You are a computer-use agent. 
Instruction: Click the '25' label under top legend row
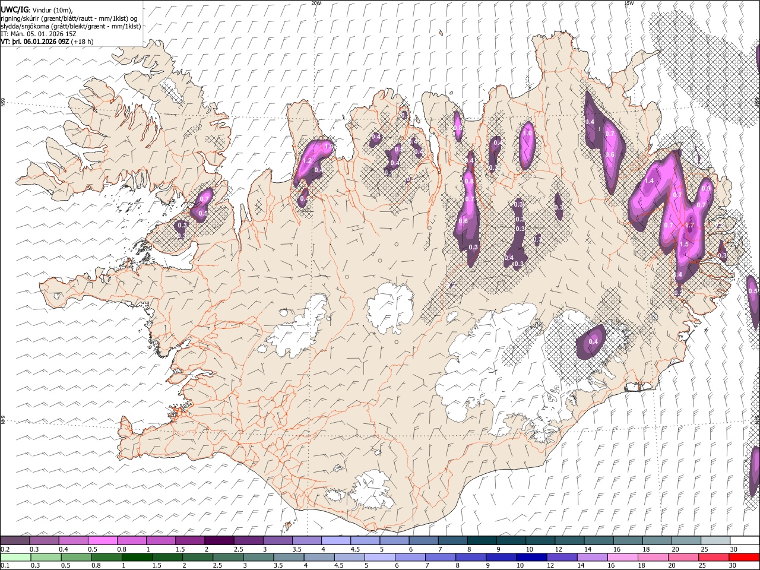click(x=704, y=549)
